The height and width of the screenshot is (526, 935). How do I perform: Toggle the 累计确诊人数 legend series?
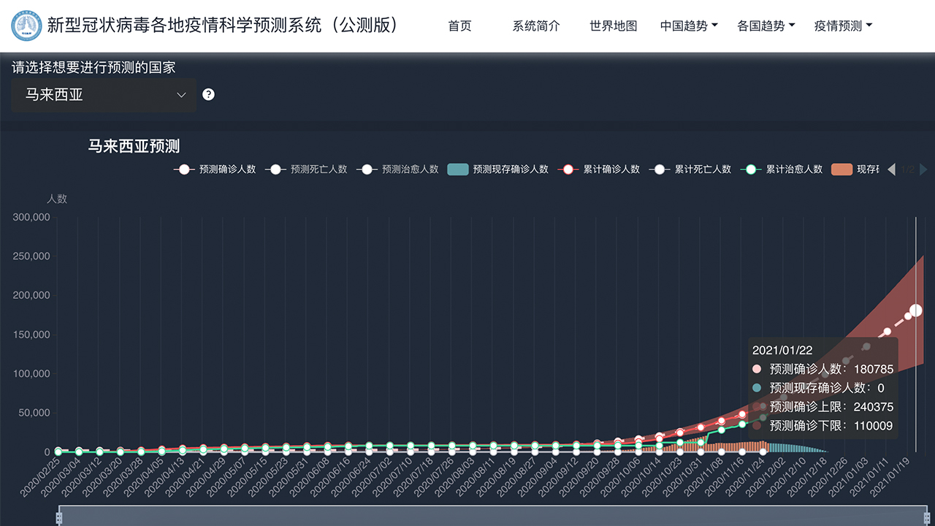point(599,169)
